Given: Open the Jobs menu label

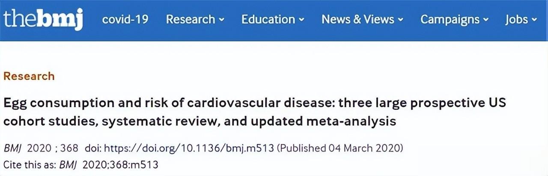Looking at the screenshot, I should (516, 20).
